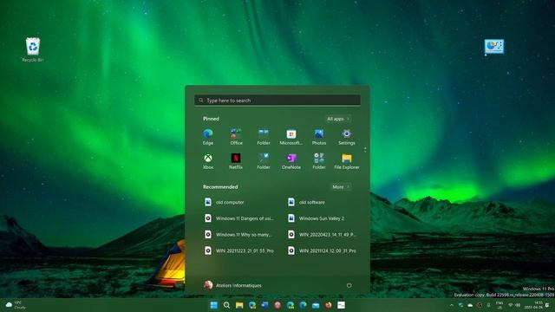Open the clock and date in taskbar

coord(533,305)
